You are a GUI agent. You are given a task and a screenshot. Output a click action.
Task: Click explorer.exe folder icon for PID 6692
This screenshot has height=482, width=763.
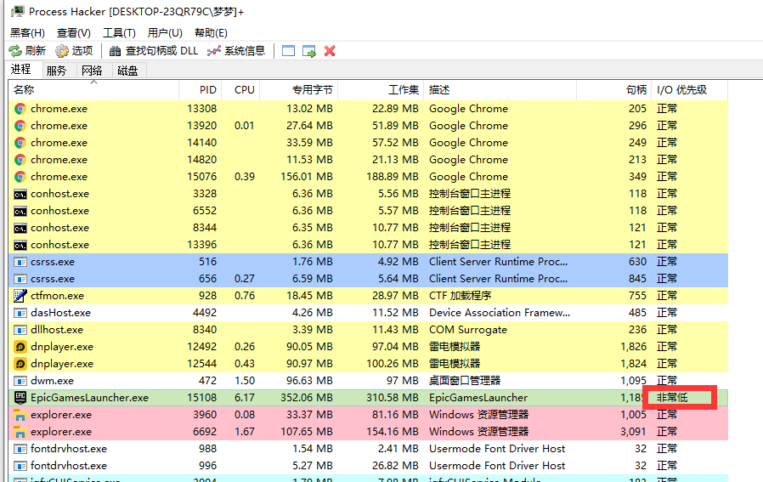pos(20,432)
